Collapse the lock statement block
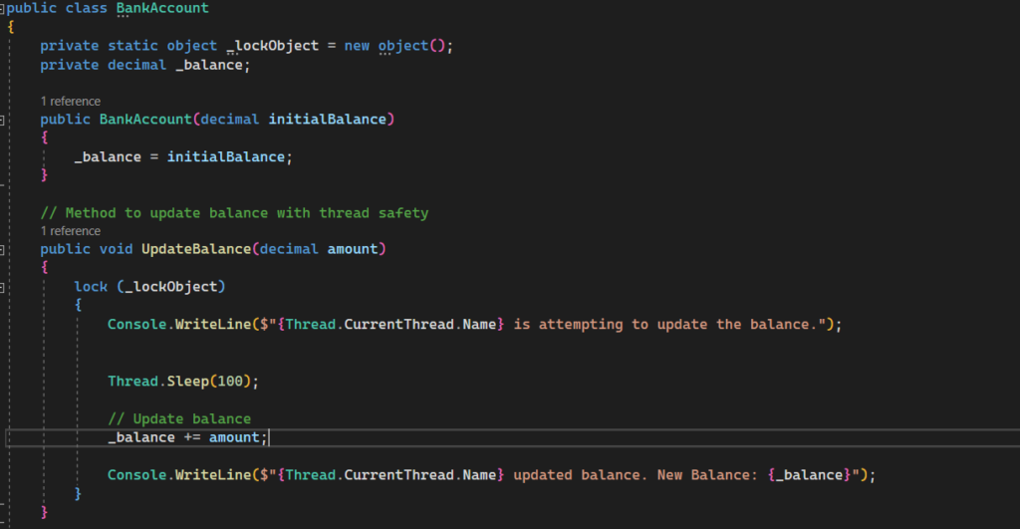Image resolution: width=1020 pixels, height=529 pixels. coord(3,287)
